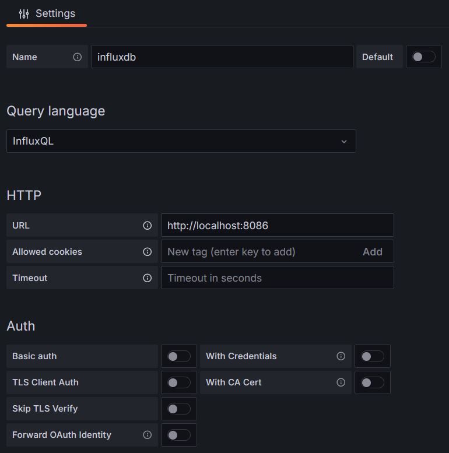The image size is (449, 453).
Task: Click the Timeout info icon
Action: [148, 278]
